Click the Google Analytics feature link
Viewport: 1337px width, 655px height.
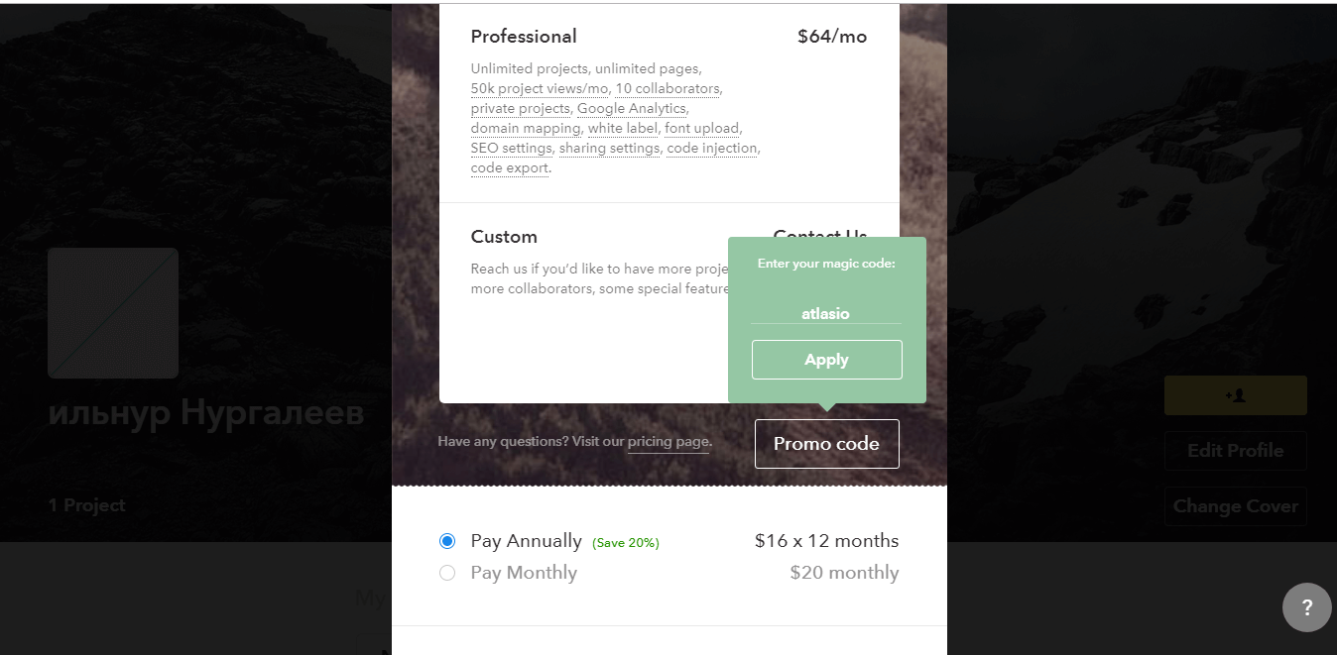point(631,109)
